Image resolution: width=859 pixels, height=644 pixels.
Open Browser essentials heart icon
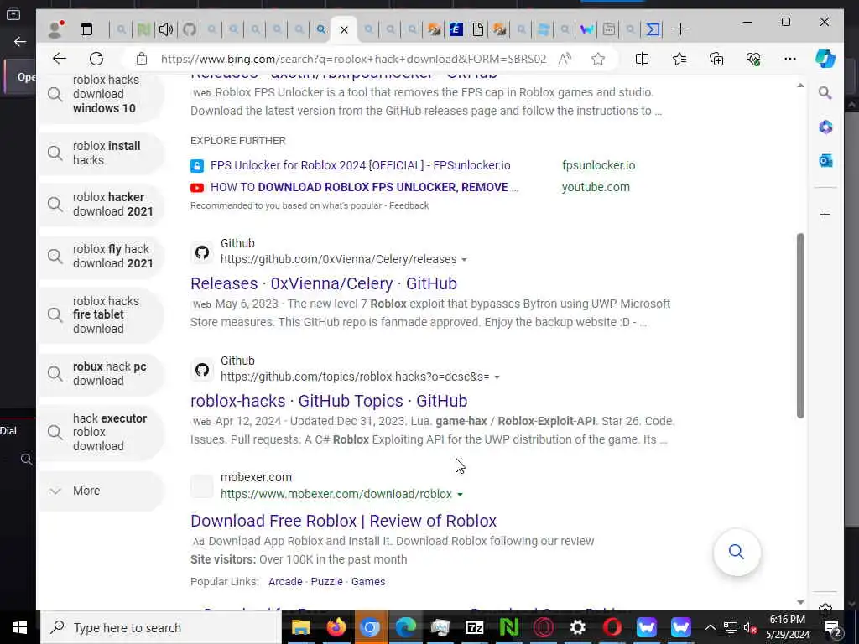pos(753,59)
